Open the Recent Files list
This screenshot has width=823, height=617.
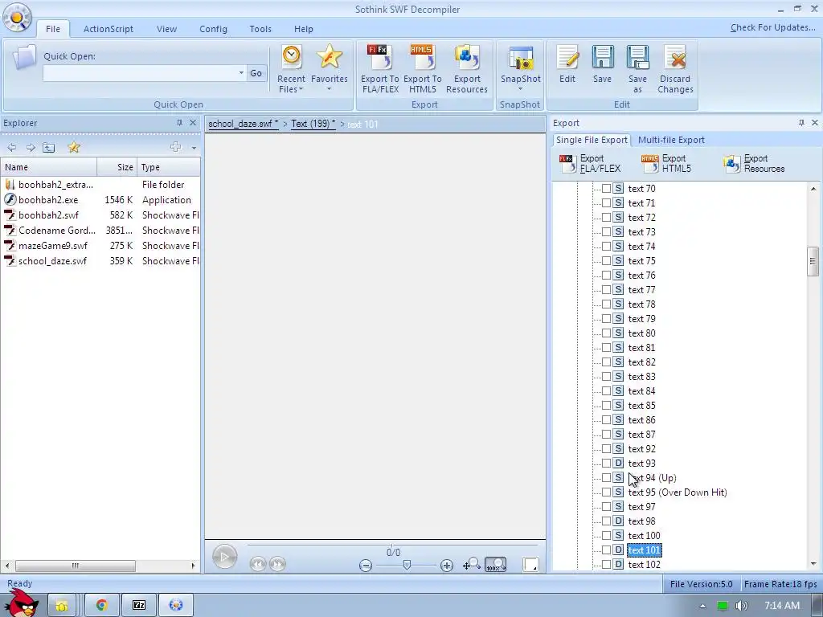tap(291, 70)
